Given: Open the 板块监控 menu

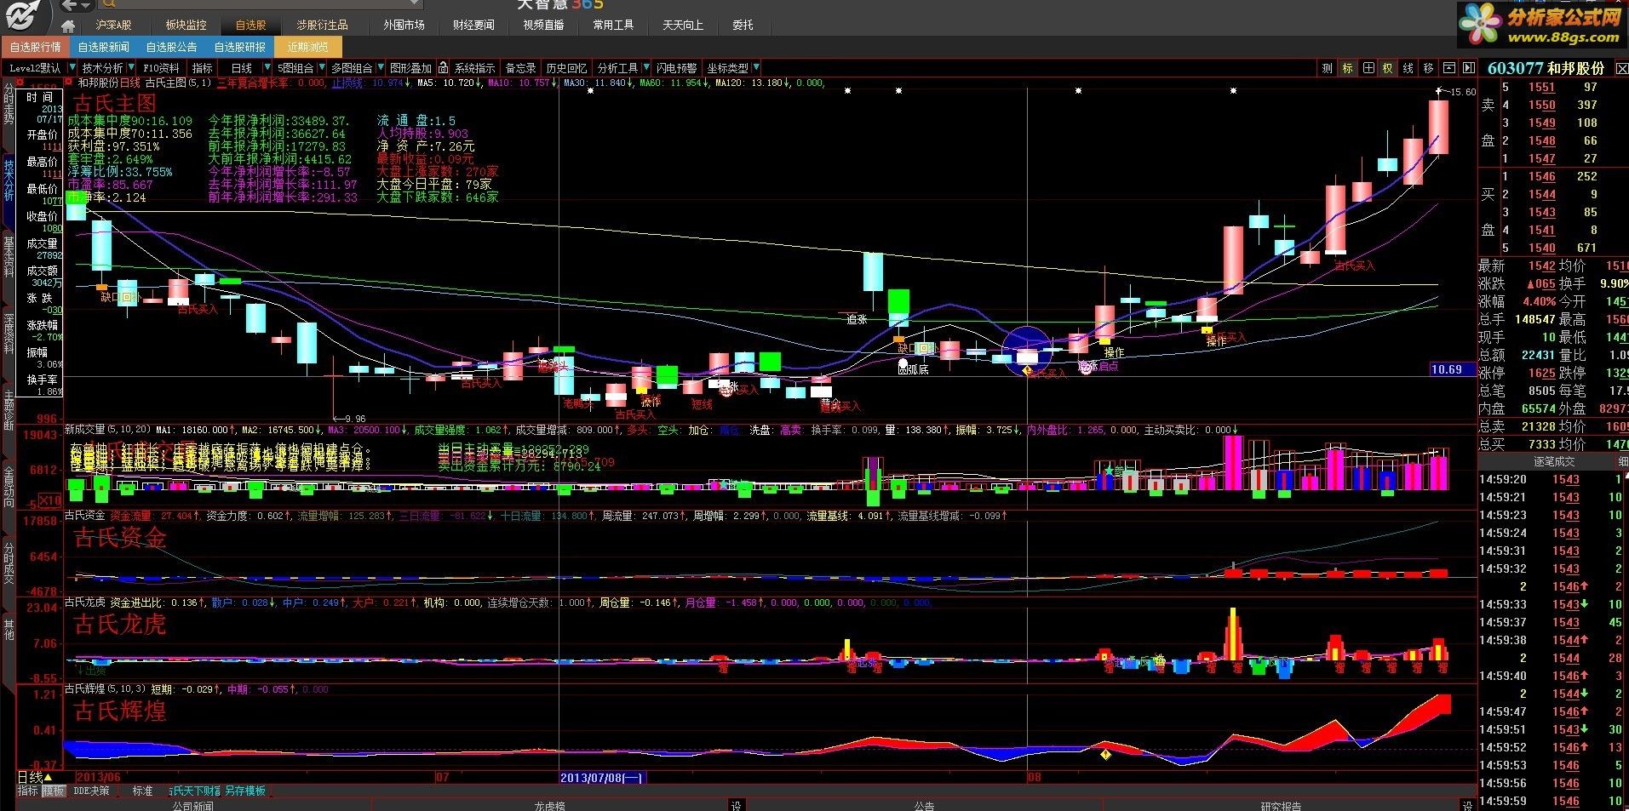Looking at the screenshot, I should coord(186,26).
